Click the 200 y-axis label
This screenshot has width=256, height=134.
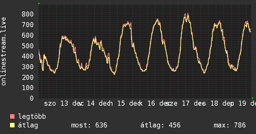[x=28, y=77]
